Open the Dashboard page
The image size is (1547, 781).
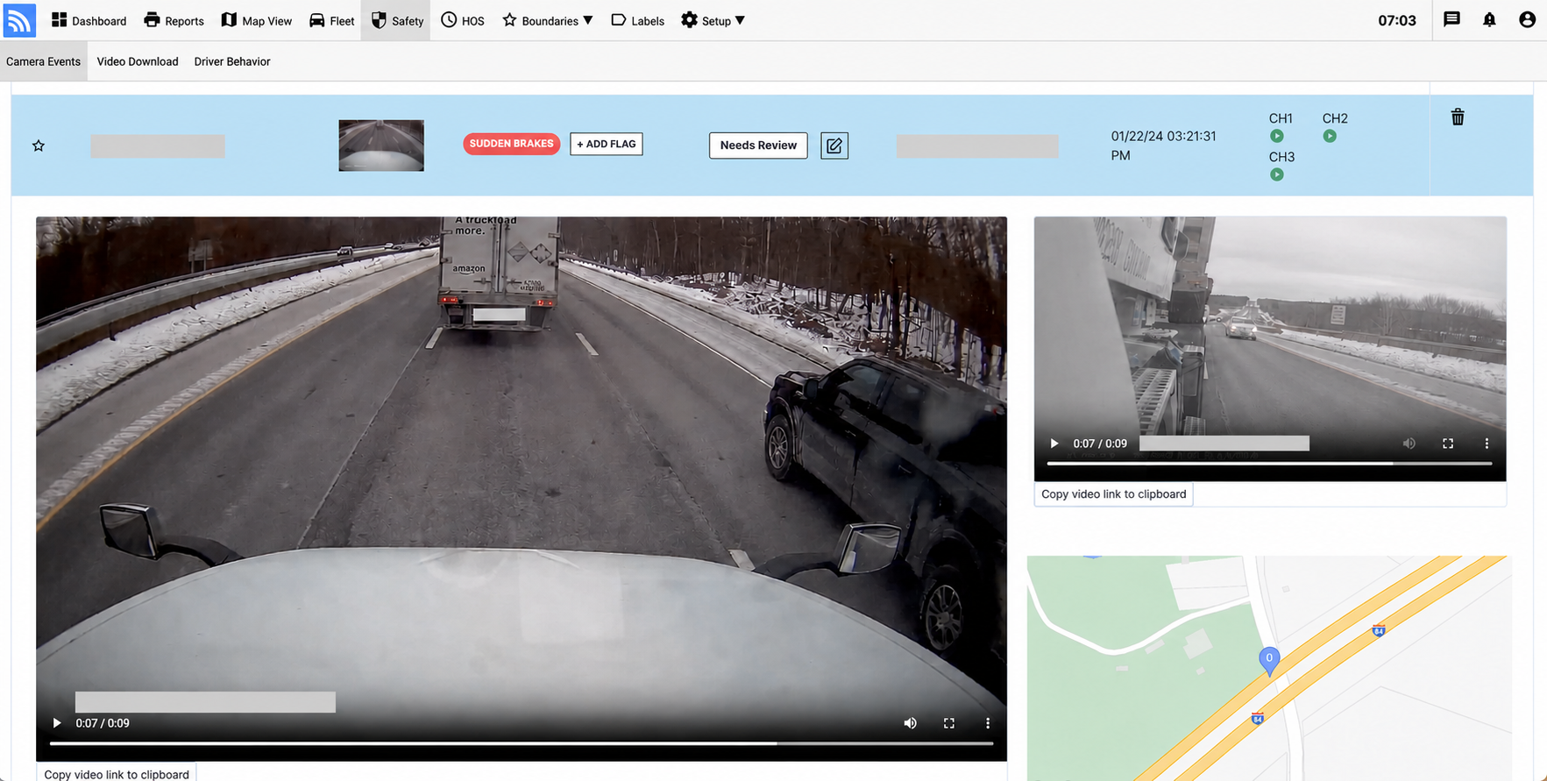89,20
